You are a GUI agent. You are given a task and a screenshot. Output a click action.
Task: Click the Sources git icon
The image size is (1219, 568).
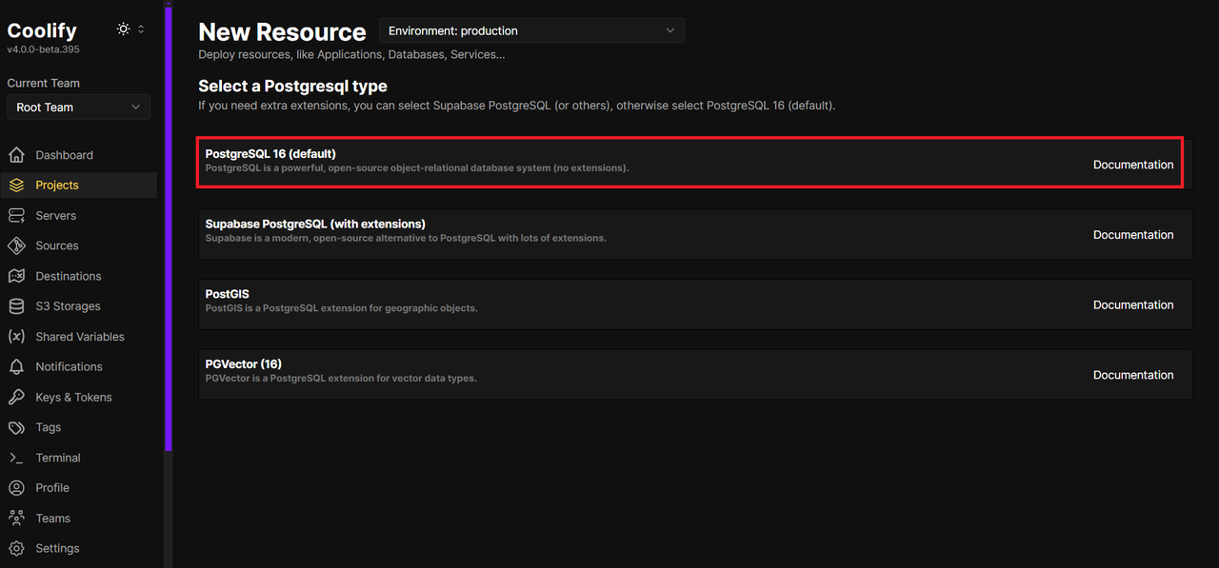16,245
